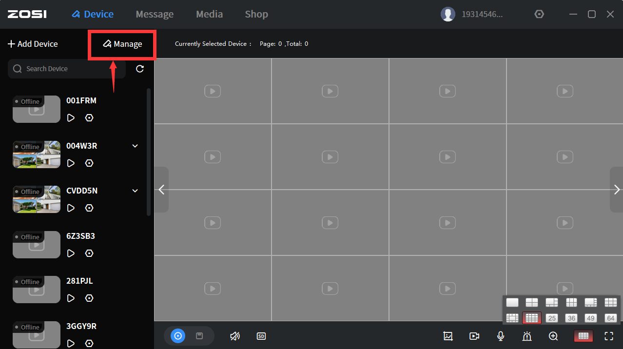623x349 pixels.
Task: Open account name 19314546...
Action: 482,14
